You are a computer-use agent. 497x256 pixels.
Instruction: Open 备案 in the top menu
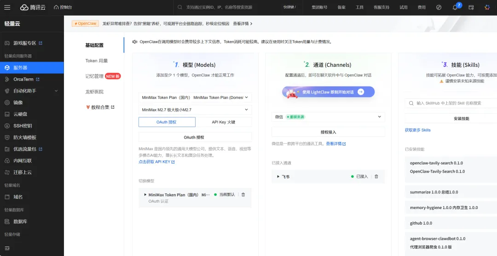(x=341, y=7)
